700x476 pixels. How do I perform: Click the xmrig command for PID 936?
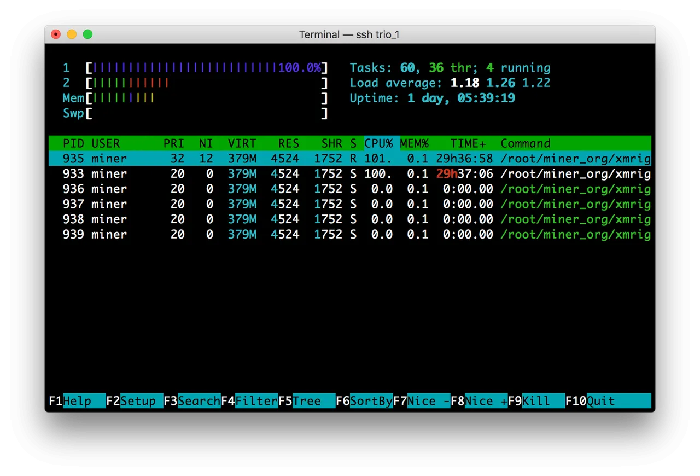[576, 189]
